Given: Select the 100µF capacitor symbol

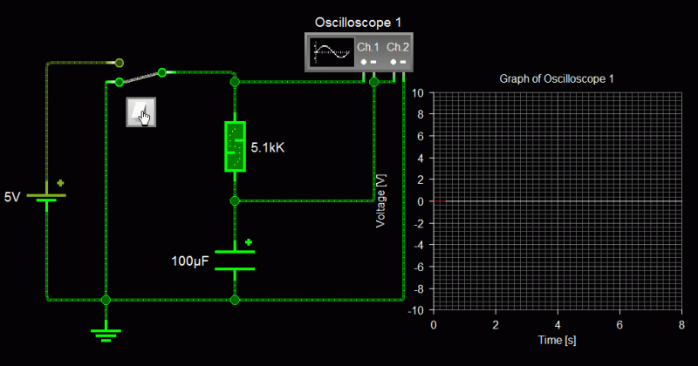Looking at the screenshot, I should [235, 261].
